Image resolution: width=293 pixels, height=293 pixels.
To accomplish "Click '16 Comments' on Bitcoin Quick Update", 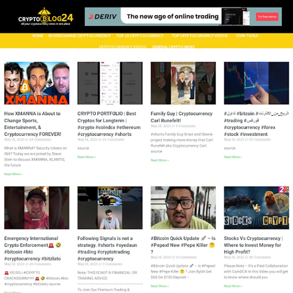I will pos(186,257).
